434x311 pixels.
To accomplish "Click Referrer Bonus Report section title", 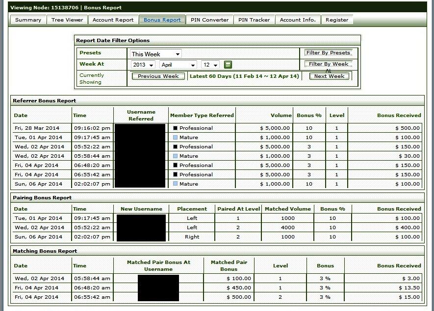I will pyautogui.click(x=44, y=100).
